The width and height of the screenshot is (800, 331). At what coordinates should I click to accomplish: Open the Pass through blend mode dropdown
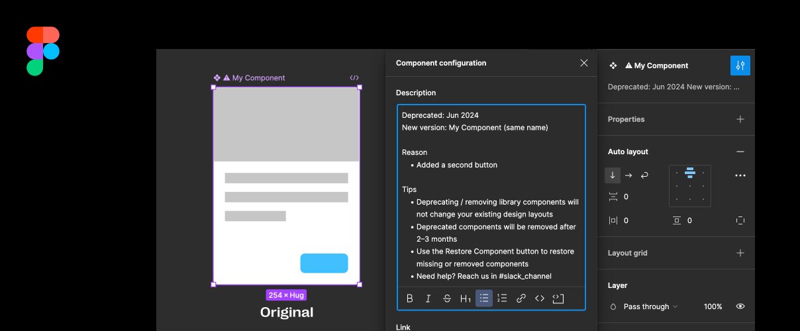pyautogui.click(x=650, y=307)
